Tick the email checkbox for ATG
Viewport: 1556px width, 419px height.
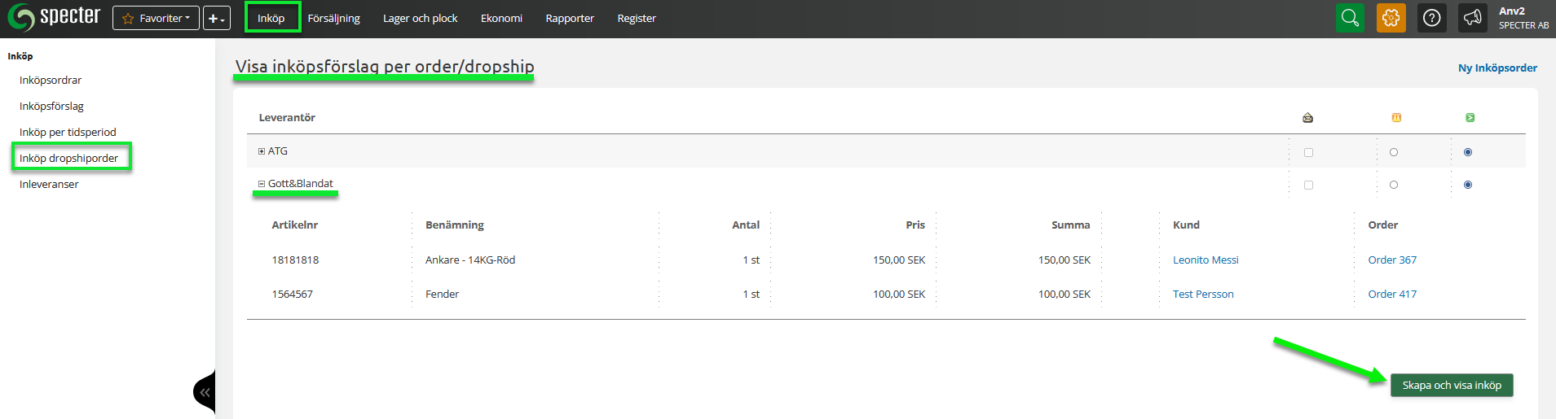click(1309, 152)
